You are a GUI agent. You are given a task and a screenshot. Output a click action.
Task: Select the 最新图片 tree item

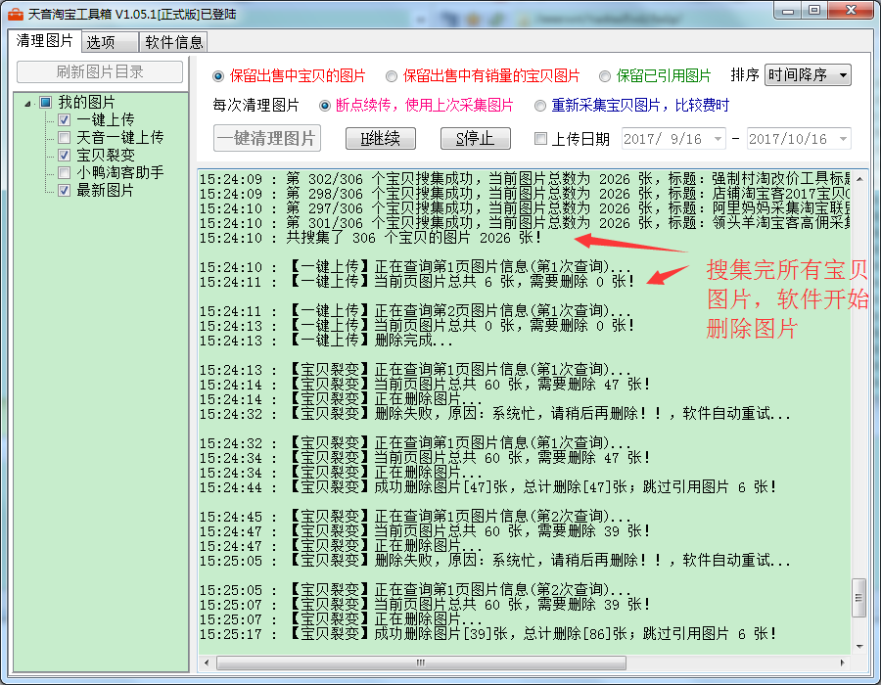(x=105, y=191)
